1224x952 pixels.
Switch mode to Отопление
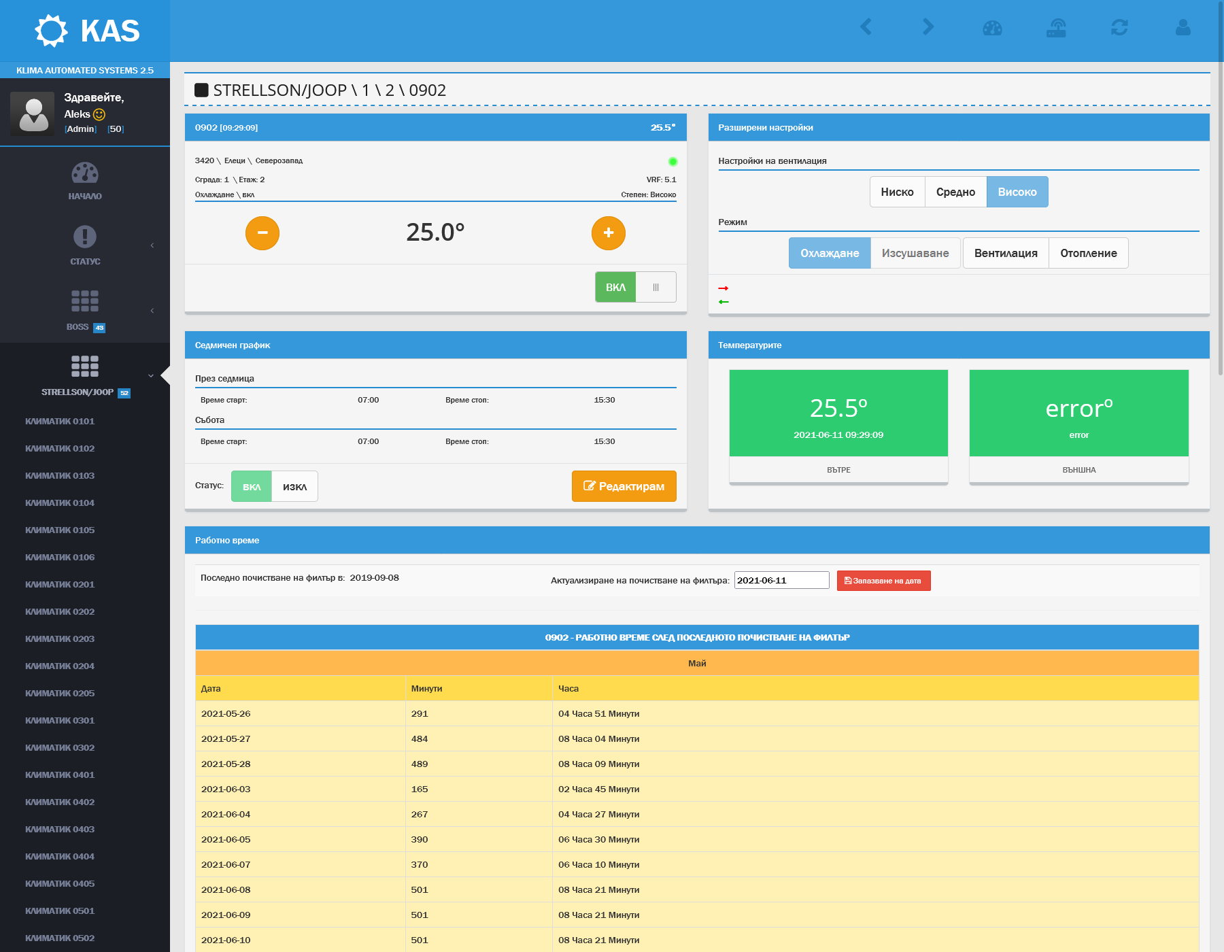tap(1089, 253)
